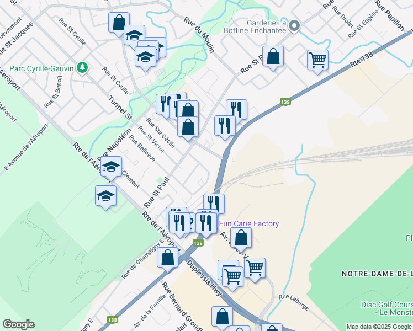The image size is (413, 331).
Task: Open the shopping bag marker on Rue St Paul north
Action: (273, 58)
